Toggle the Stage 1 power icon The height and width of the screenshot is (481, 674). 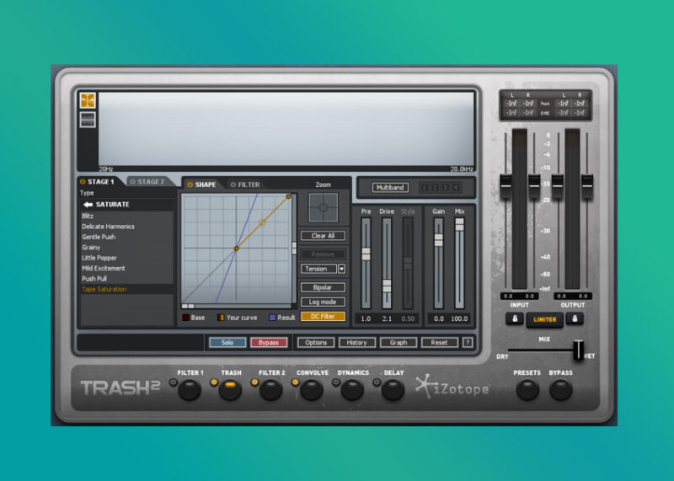pos(83,182)
